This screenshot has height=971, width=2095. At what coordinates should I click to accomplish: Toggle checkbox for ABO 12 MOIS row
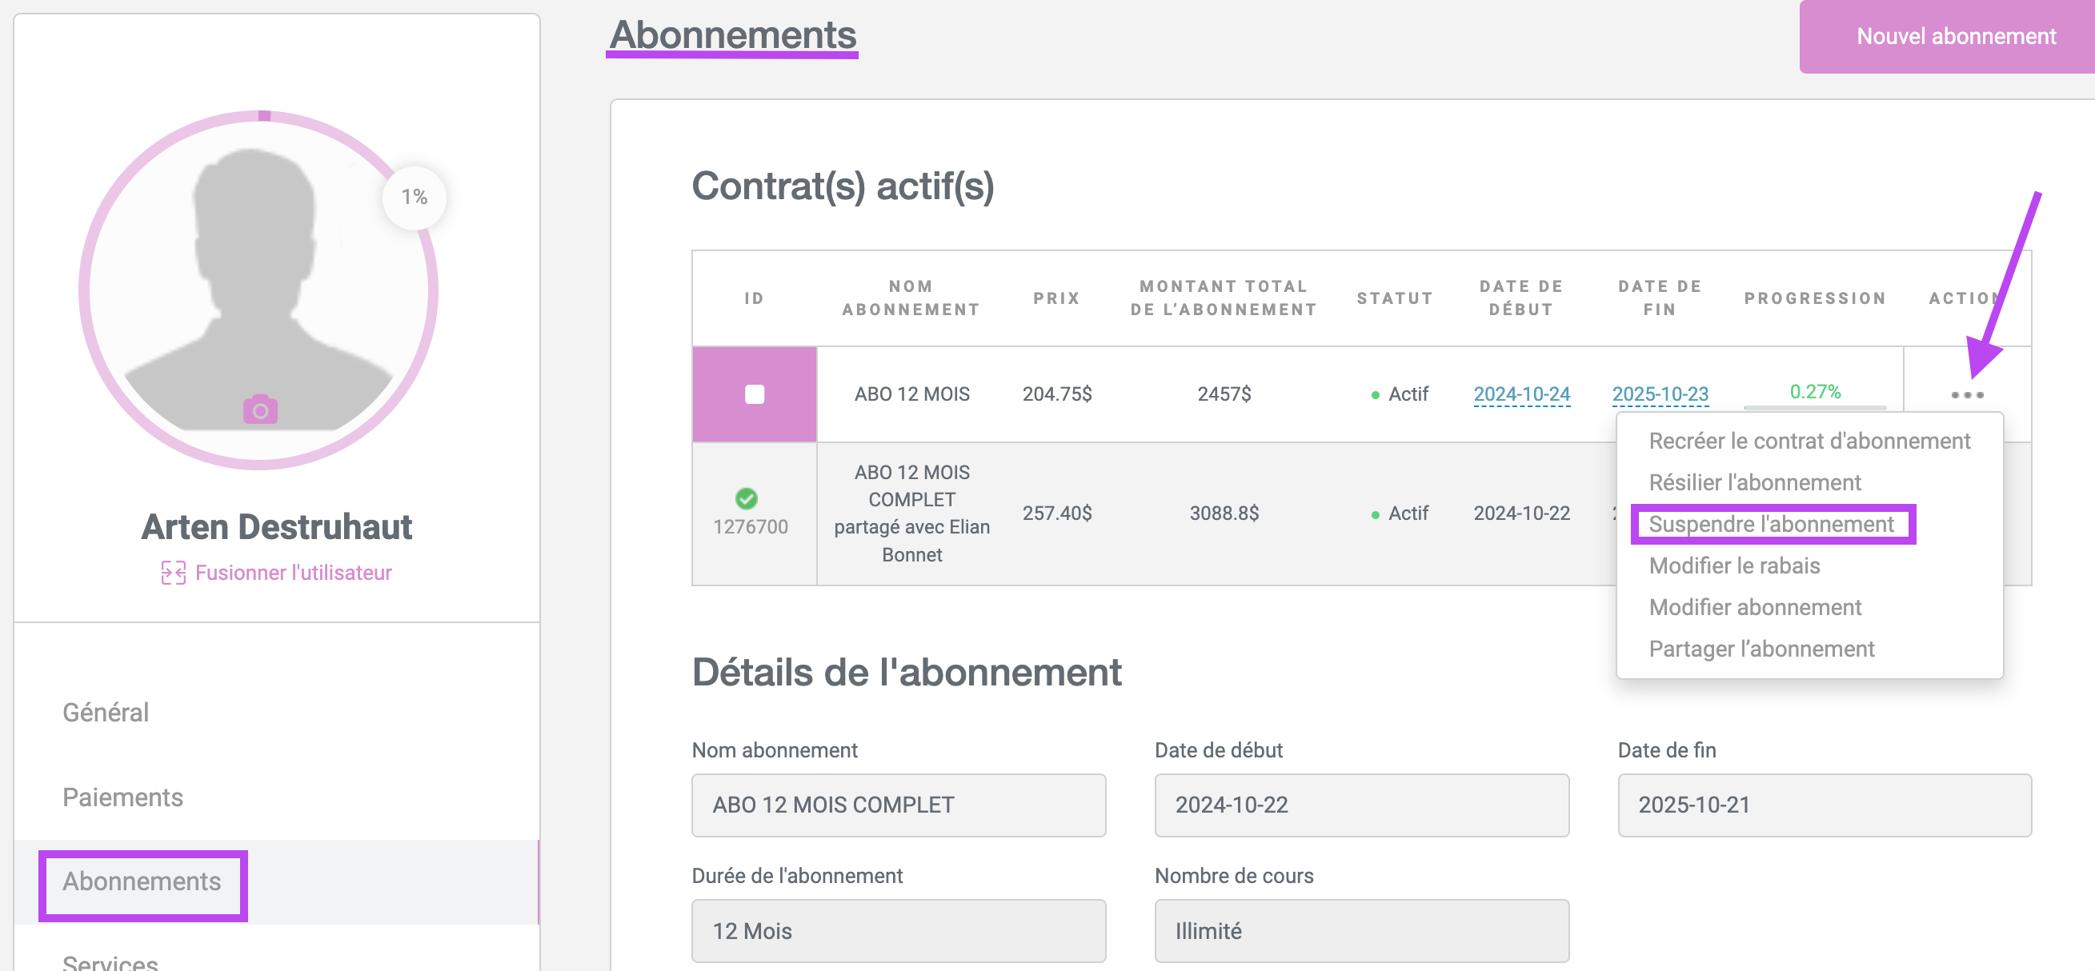coord(754,395)
